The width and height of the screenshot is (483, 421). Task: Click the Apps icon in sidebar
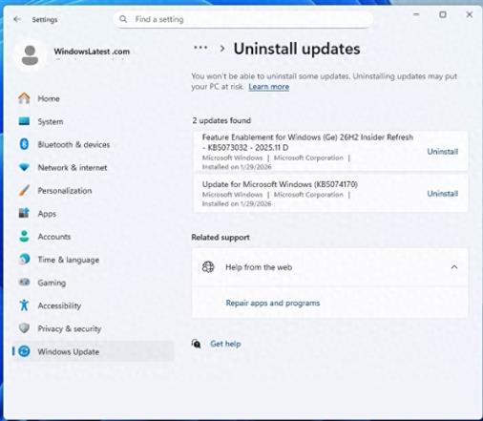click(24, 213)
